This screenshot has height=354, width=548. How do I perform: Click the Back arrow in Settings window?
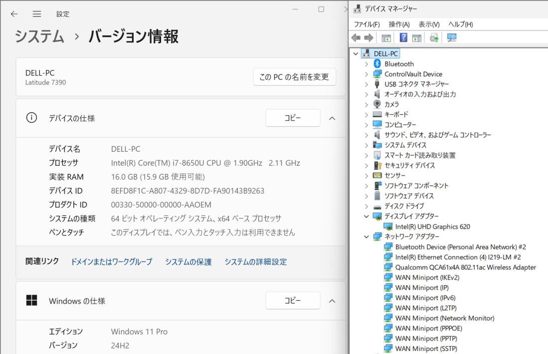[13, 14]
